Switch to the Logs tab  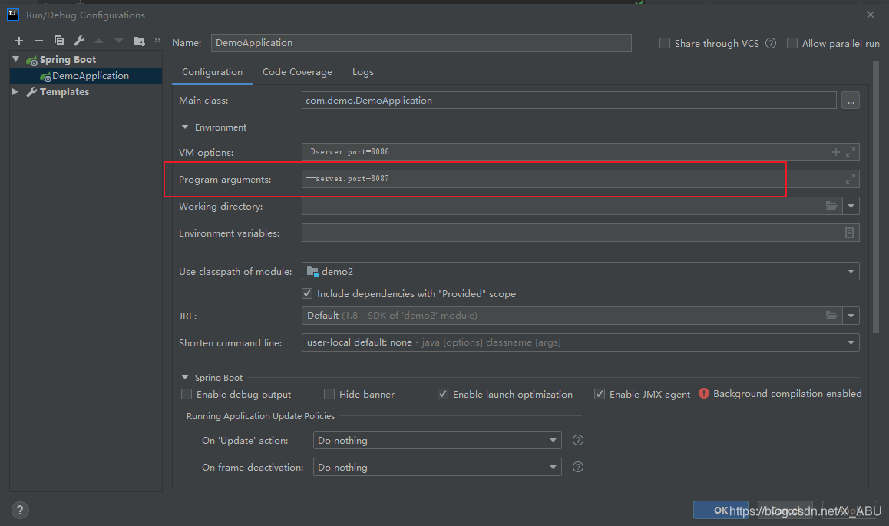(x=363, y=72)
